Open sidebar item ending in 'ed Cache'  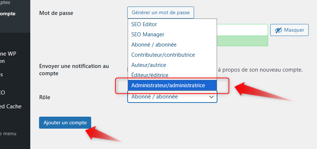tap(11, 106)
